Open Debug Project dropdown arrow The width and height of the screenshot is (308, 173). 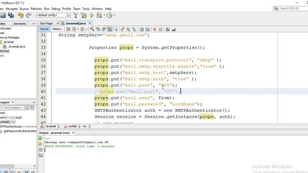pos(104,15)
